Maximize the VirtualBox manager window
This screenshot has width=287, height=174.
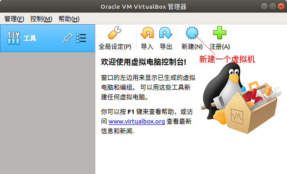(x=273, y=6)
